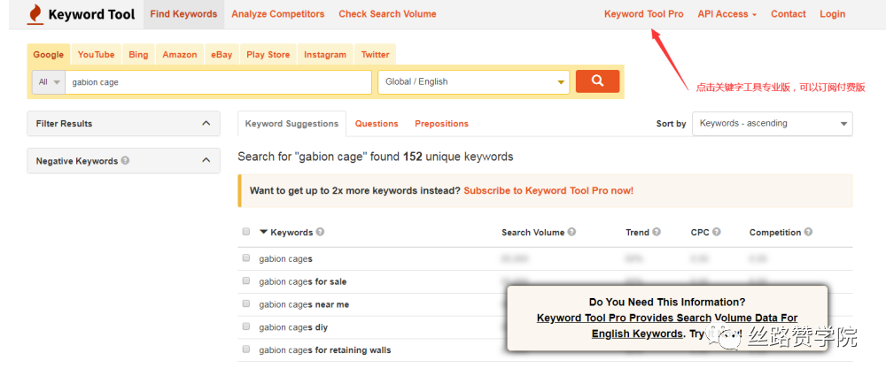Select the Twitter platform tab
The height and width of the screenshot is (376, 886).
click(x=375, y=55)
